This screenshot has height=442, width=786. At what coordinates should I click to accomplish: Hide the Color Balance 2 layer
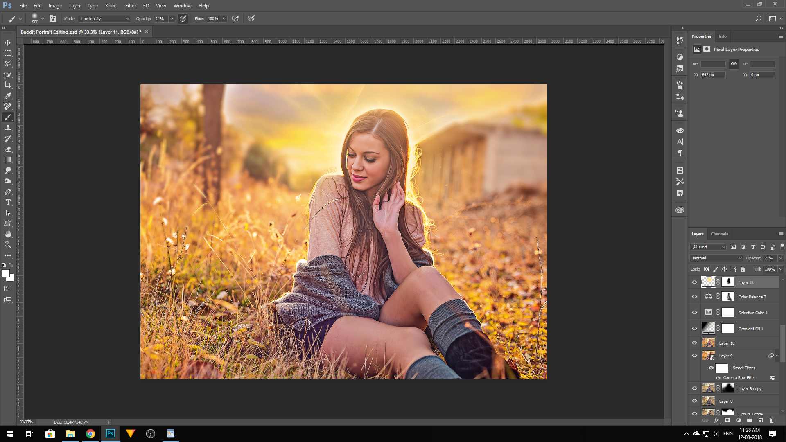click(x=694, y=297)
